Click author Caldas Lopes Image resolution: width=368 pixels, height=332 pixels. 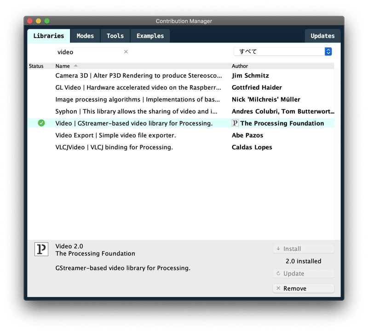[252, 147]
